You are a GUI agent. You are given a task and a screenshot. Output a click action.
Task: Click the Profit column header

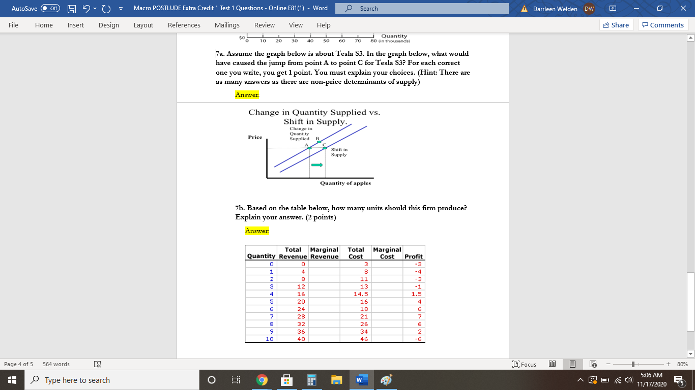[x=414, y=256]
